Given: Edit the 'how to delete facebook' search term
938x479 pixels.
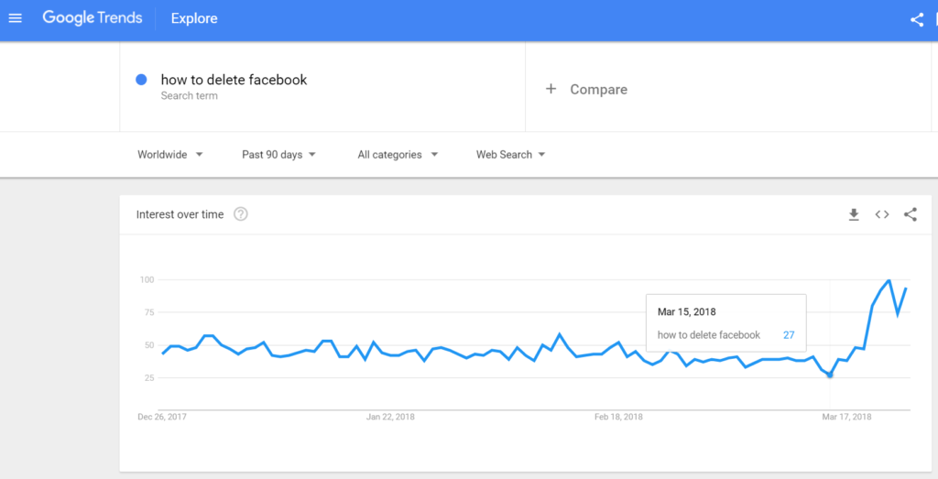Looking at the screenshot, I should tap(234, 80).
